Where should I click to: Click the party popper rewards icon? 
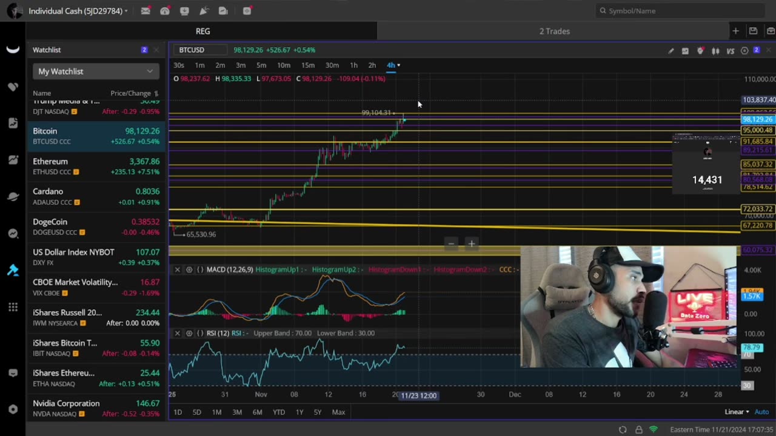click(x=204, y=11)
